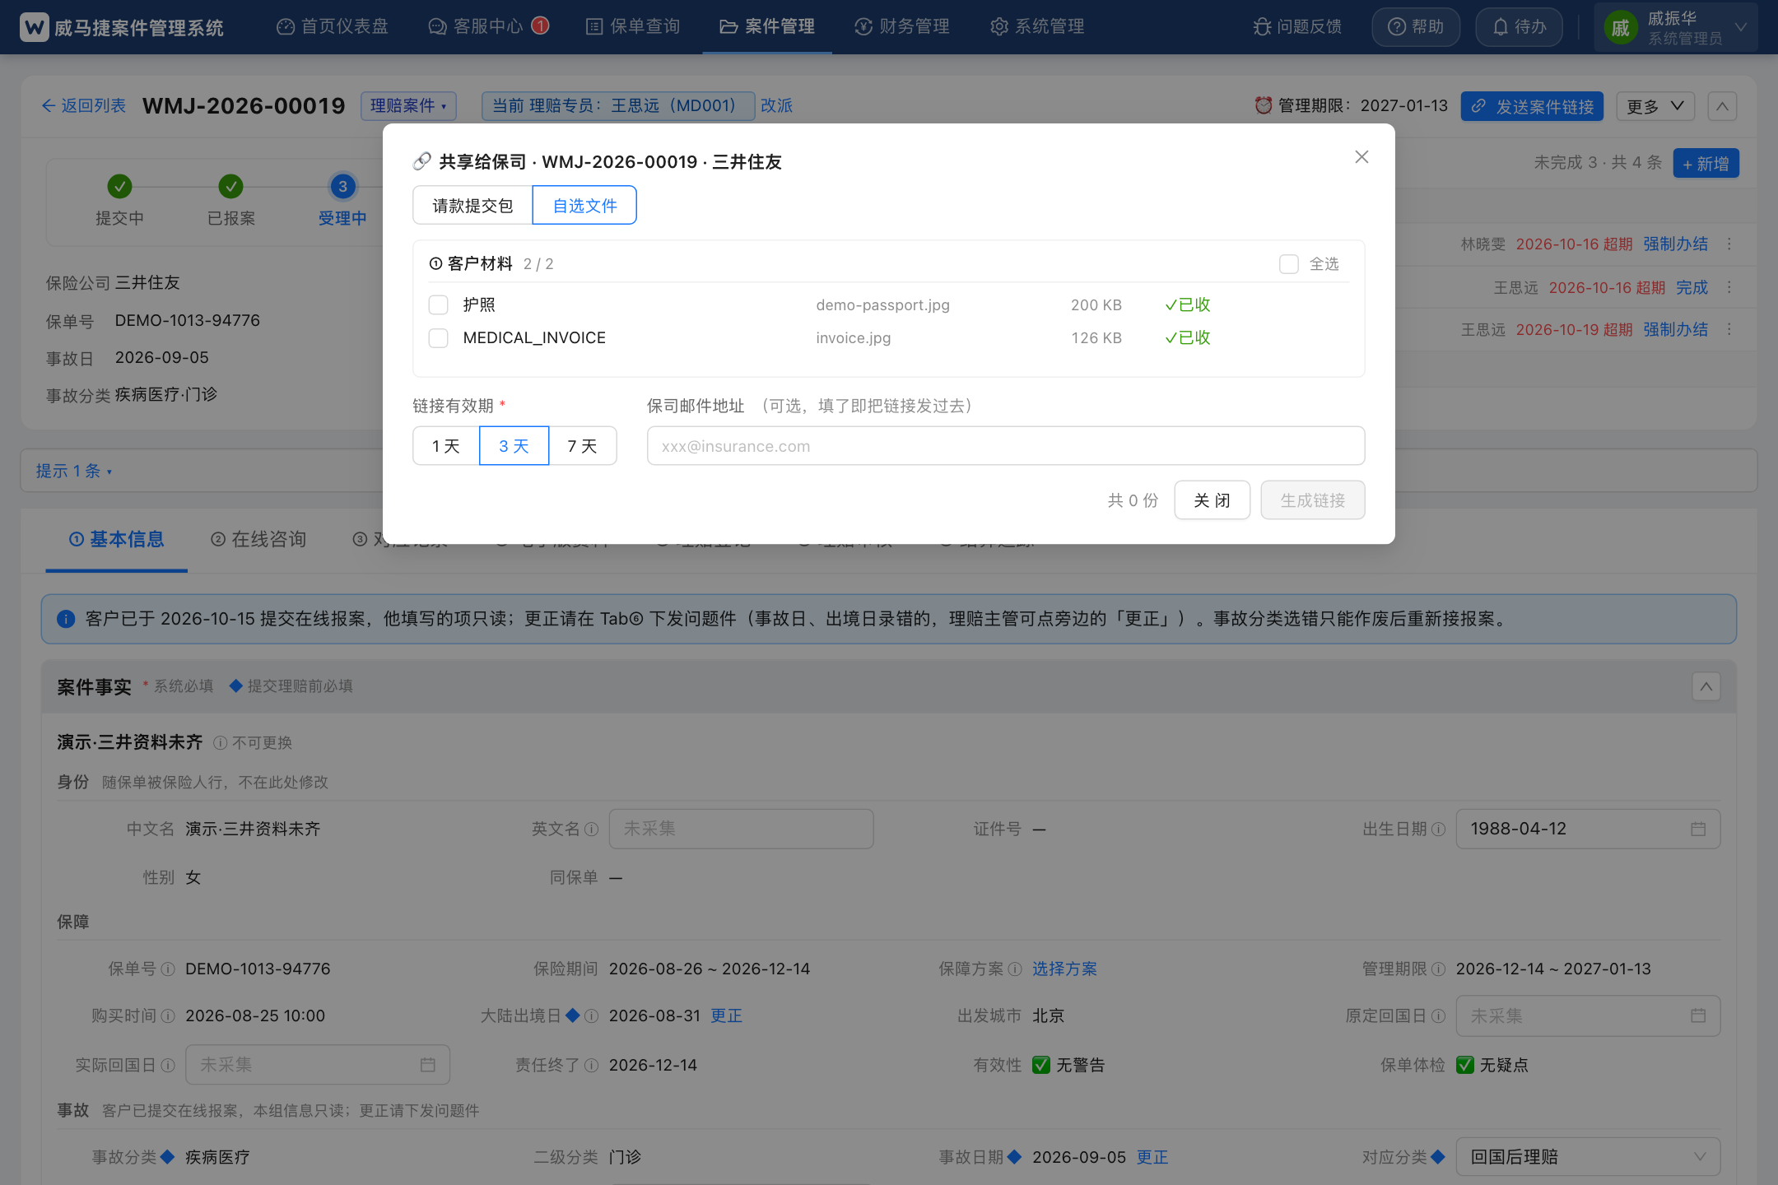Click the 改派 reassign link
1778x1185 pixels.
point(776,105)
